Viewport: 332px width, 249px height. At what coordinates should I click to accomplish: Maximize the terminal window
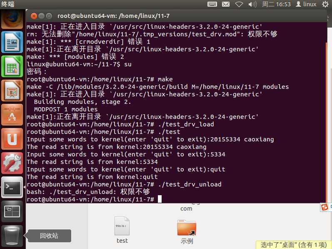click(x=49, y=16)
